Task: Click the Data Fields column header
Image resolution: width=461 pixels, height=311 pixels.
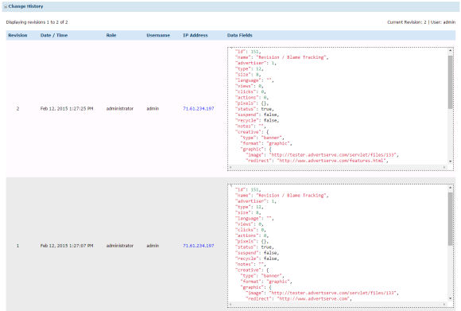Action: (239, 35)
